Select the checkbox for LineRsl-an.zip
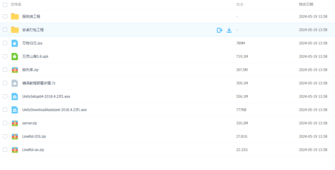The width and height of the screenshot is (335, 170). click(5, 150)
